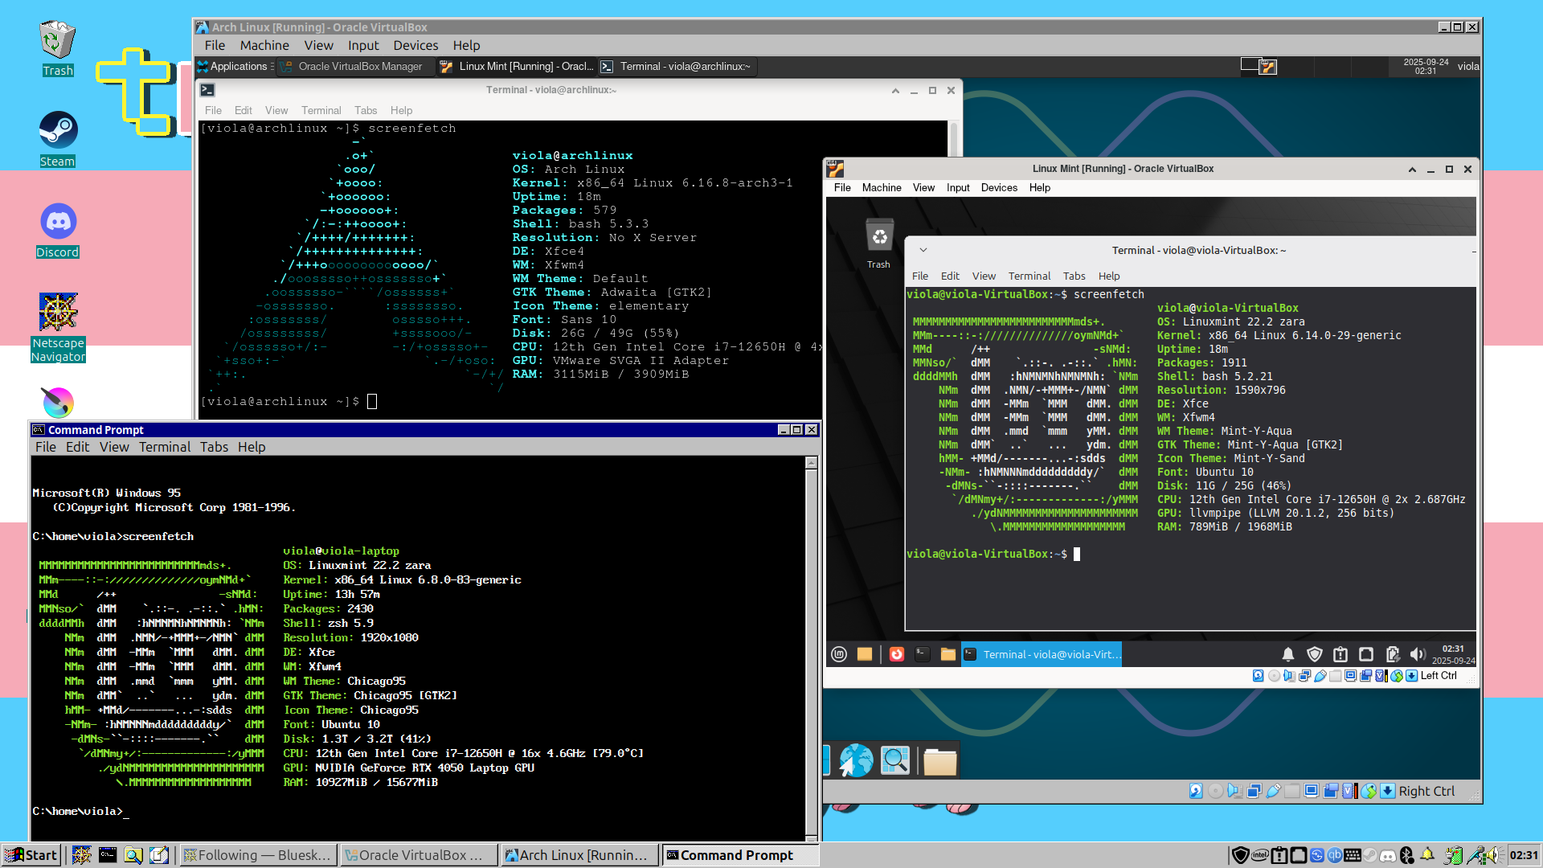Select Command Prompt taskbar button
Screen dimensions: 1543x868
point(739,855)
